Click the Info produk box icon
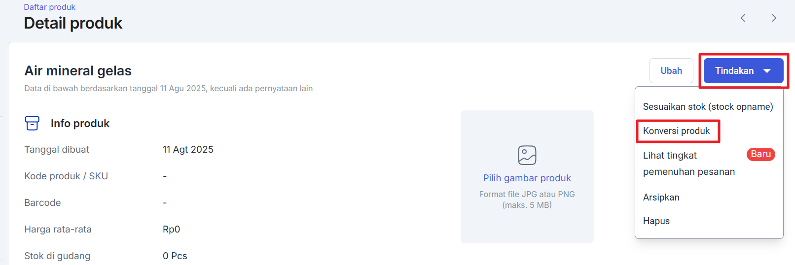 tap(32, 123)
